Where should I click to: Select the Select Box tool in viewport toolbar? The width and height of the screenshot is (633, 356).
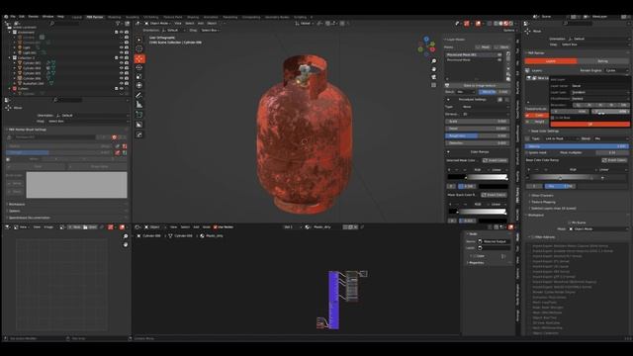[139, 40]
